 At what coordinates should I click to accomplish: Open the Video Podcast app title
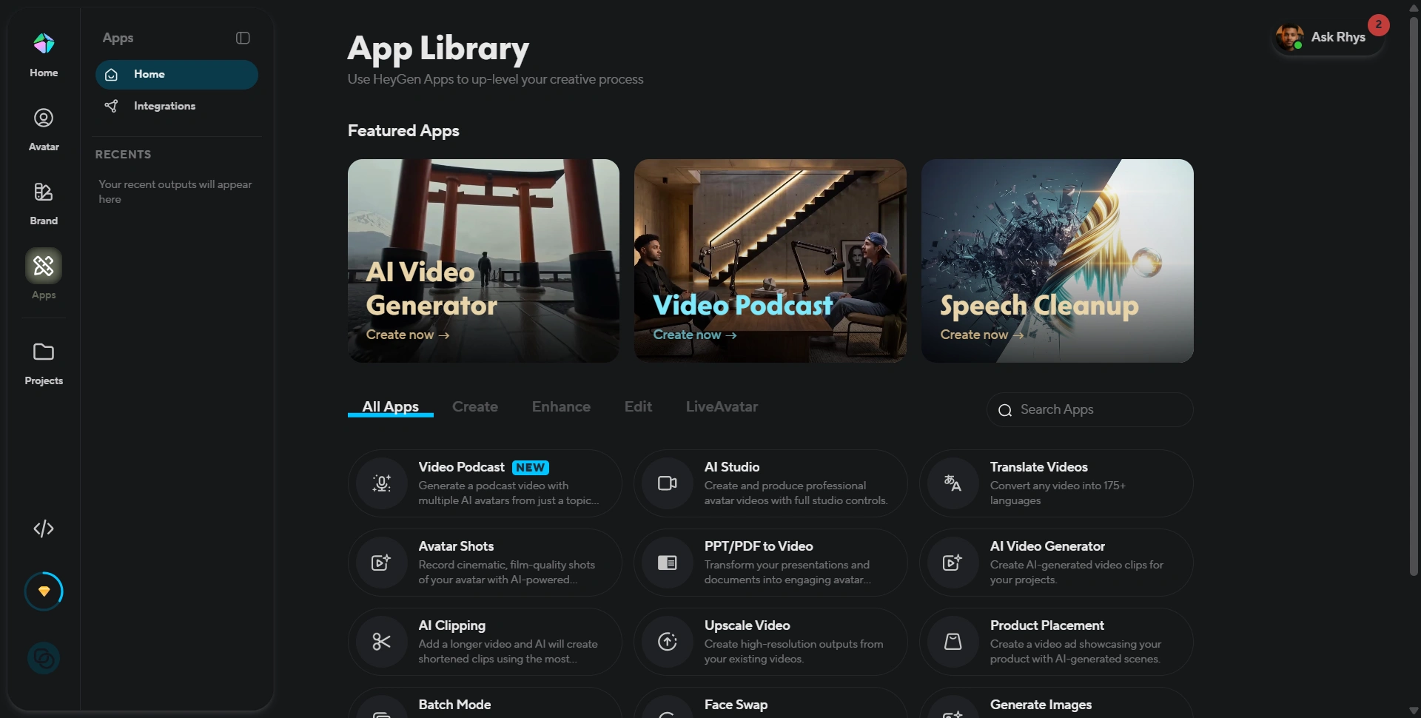point(461,467)
